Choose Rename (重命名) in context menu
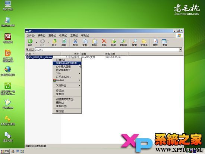 coord(67,106)
